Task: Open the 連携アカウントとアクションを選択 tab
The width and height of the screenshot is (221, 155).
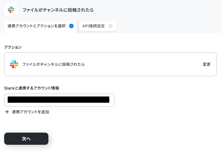Action: click(40, 27)
